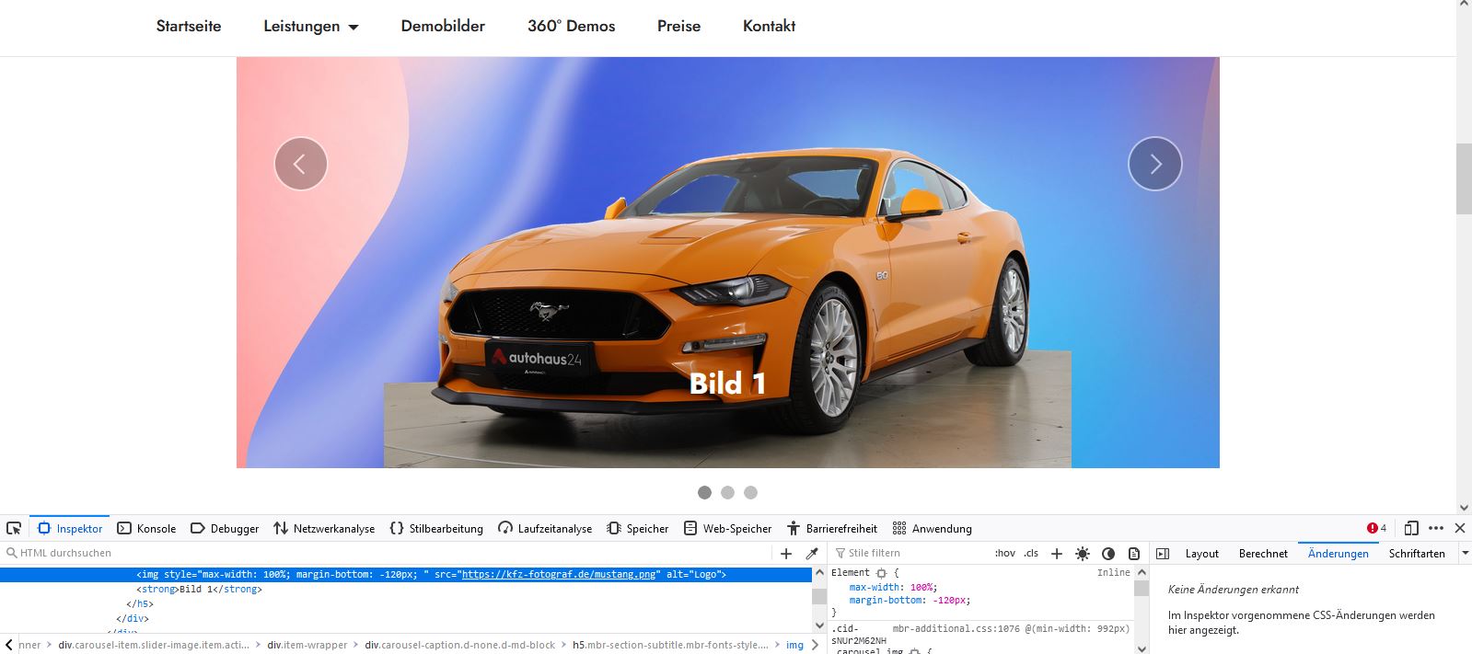Select first carousel indicator dot

(x=704, y=492)
